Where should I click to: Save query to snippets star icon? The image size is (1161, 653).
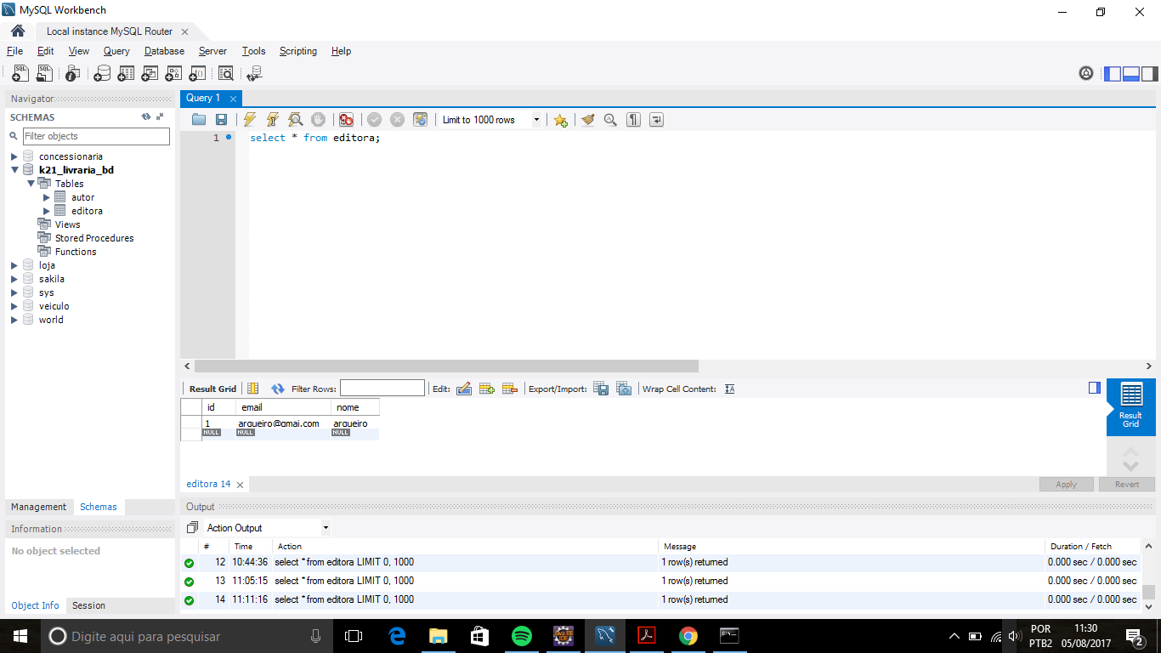[560, 120]
